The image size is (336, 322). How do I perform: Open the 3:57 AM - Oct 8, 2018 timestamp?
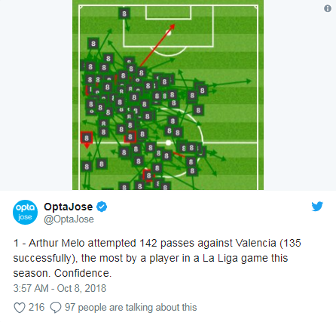(x=60, y=288)
